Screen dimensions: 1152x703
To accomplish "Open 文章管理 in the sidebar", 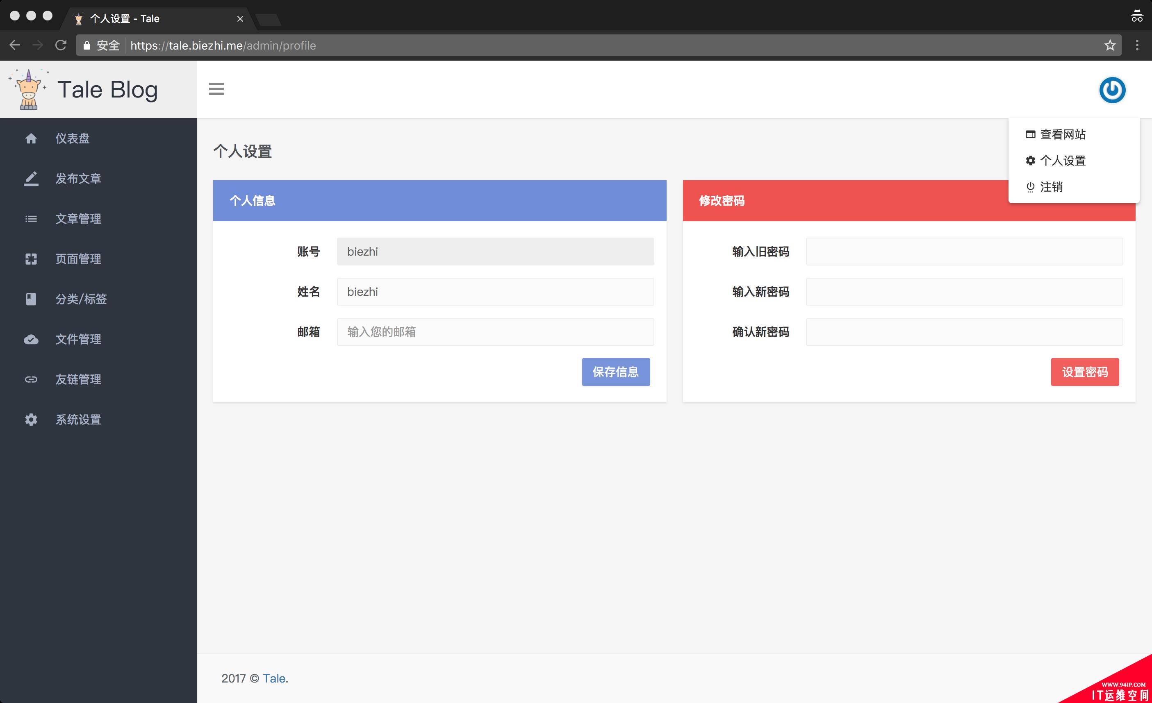I will point(78,219).
